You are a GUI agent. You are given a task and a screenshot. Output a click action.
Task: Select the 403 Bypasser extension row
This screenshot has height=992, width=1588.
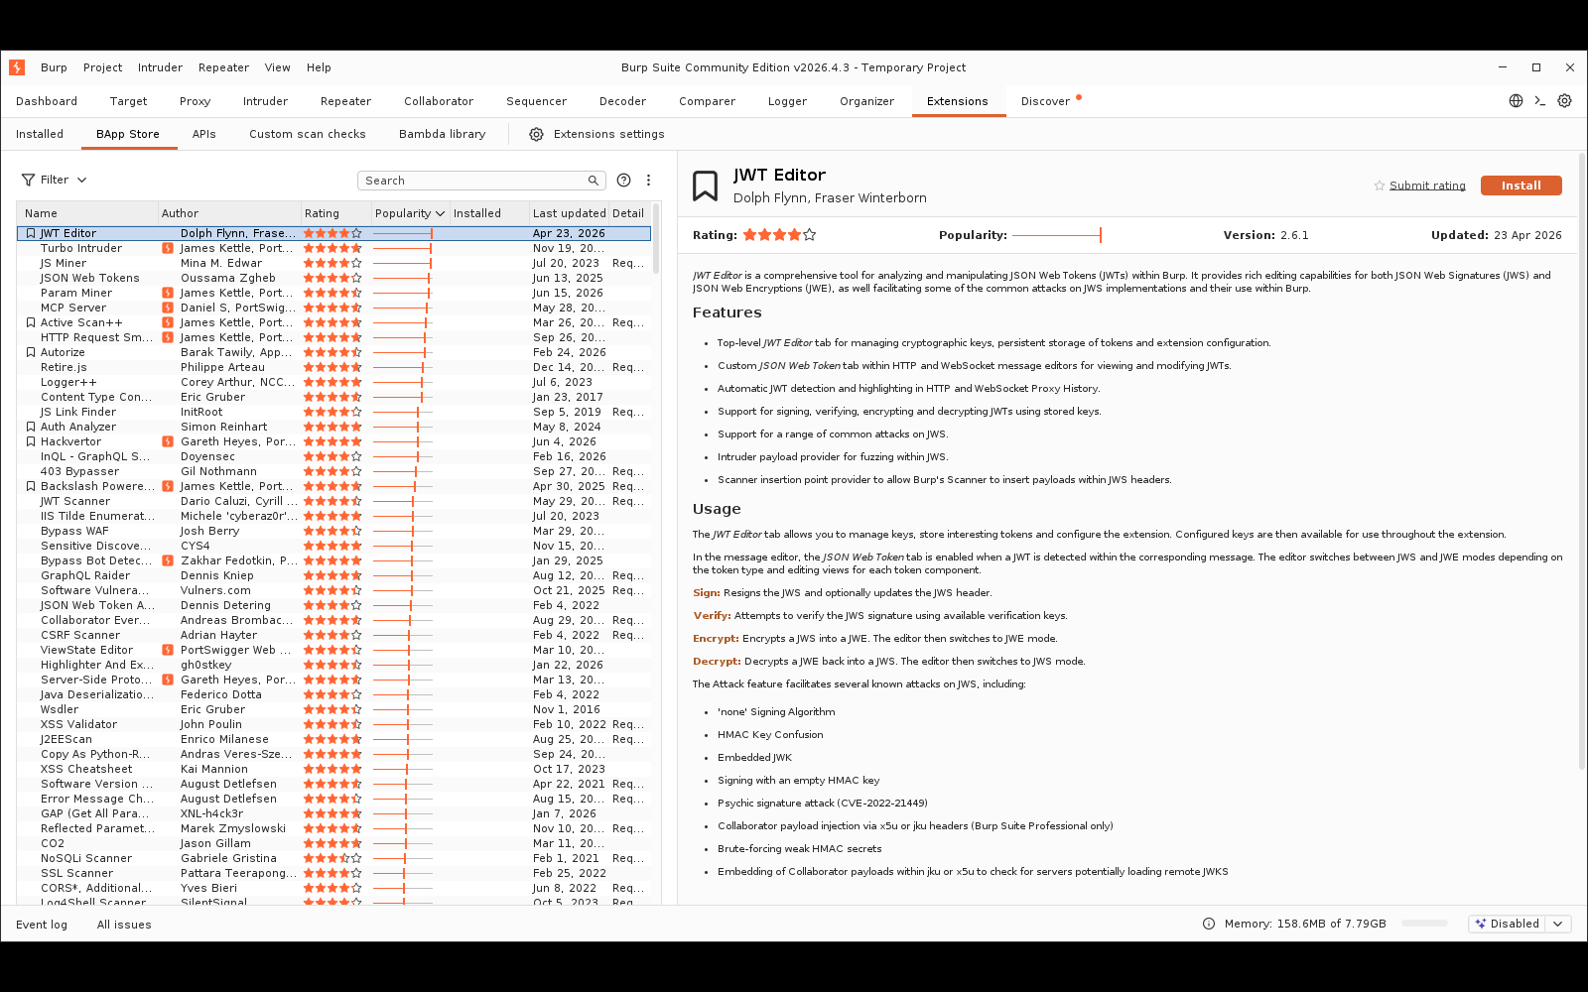pyautogui.click(x=333, y=471)
